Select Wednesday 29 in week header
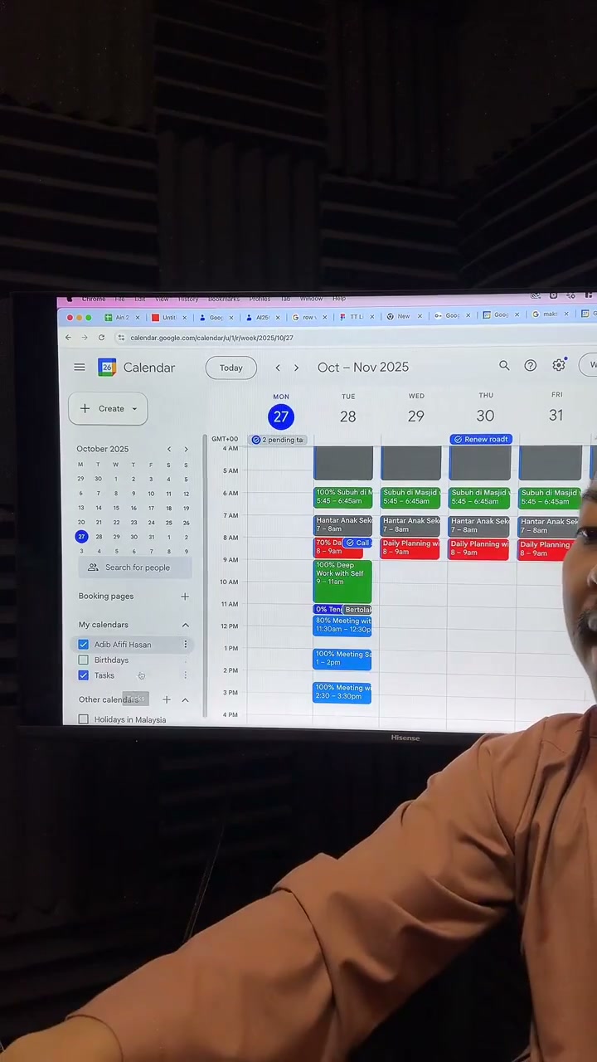 point(416,417)
